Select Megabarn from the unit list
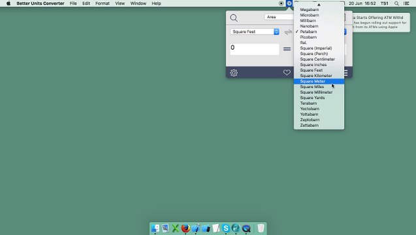The height and width of the screenshot is (235, 416). click(319, 10)
